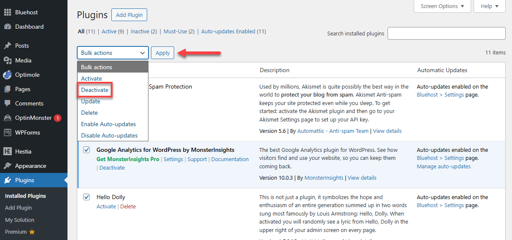Open MonsterInsights Support link
The width and height of the screenshot is (512, 240).
pyautogui.click(x=197, y=159)
